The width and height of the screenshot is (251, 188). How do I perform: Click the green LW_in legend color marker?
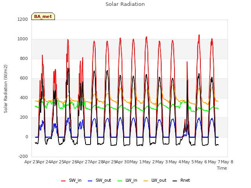coord(120,181)
